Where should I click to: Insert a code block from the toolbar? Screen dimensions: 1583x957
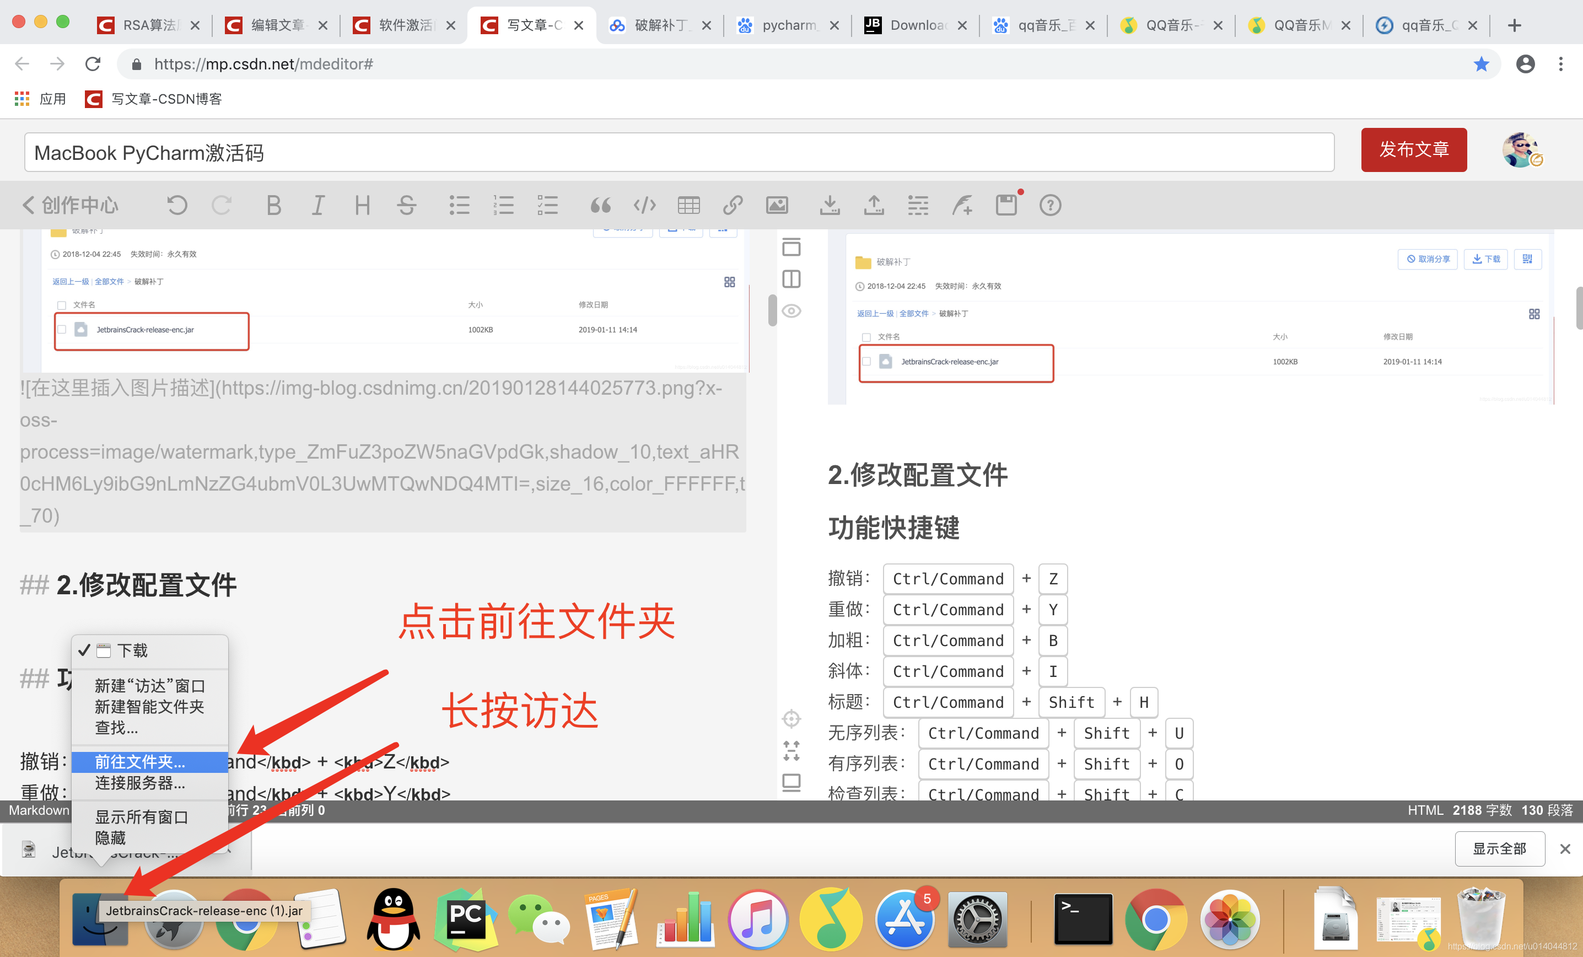pos(644,206)
